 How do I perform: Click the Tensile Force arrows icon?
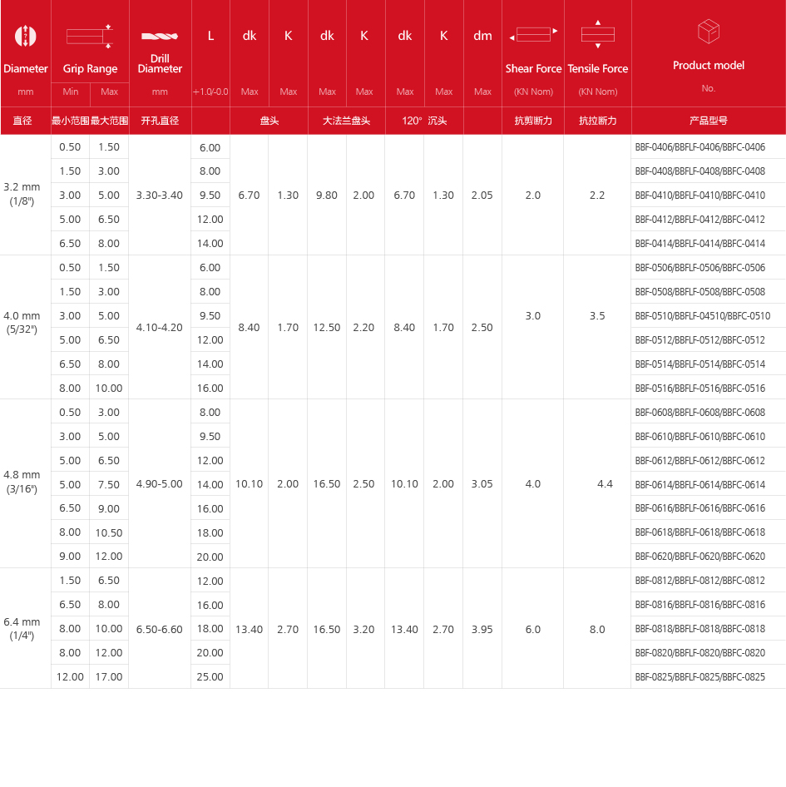(597, 34)
